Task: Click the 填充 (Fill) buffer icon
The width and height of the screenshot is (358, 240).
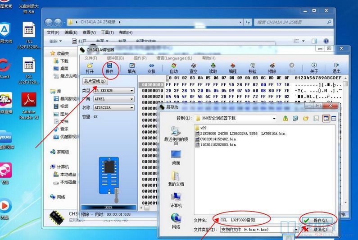Action: [x=131, y=68]
